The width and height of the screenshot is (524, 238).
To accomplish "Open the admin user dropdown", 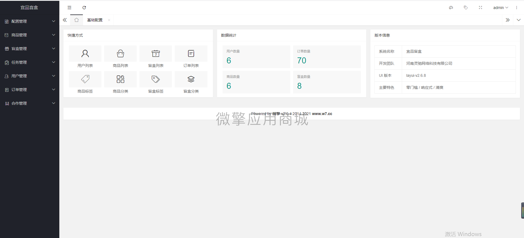I will click(501, 8).
